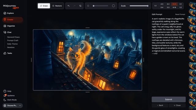Click the Close button under Submit
Screen dimensions: 196x110
tap(177, 105)
